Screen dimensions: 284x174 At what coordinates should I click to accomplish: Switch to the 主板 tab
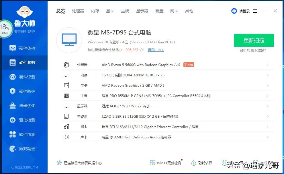click(x=125, y=11)
